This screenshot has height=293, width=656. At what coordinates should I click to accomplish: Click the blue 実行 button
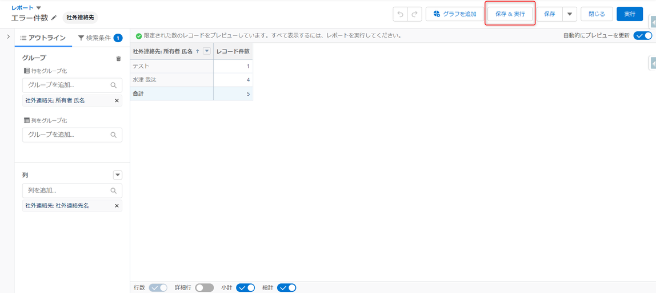click(x=630, y=14)
